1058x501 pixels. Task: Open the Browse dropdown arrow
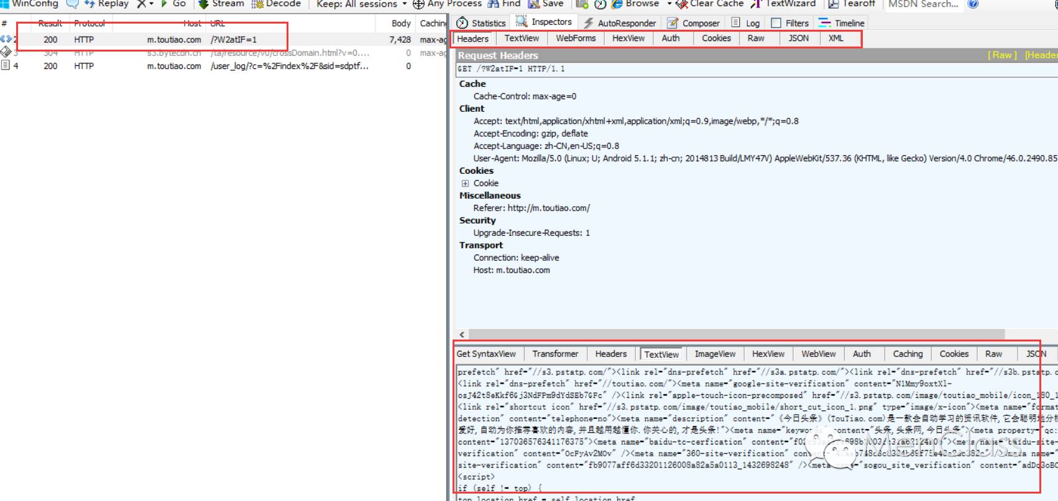pos(669,4)
